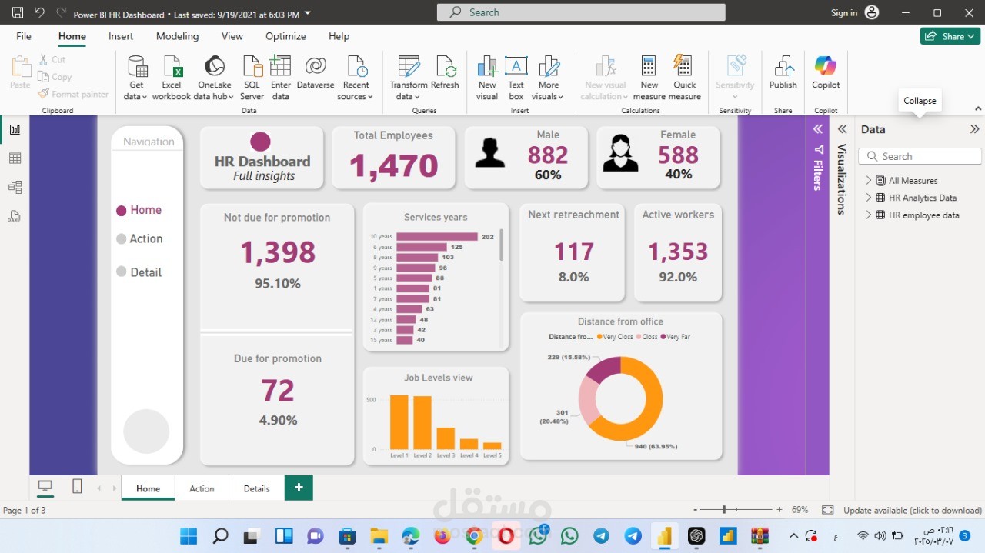This screenshot has width=985, height=553.
Task: Expand the HR employee data table
Action: [x=869, y=215]
